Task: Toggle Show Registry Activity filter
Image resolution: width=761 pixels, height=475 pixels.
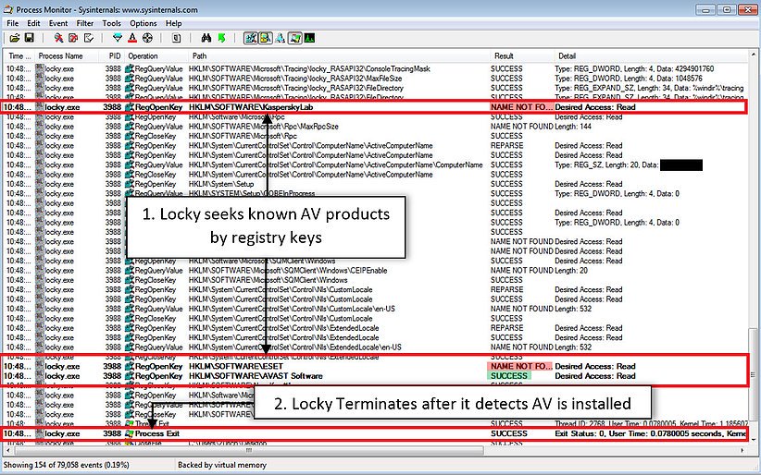Action: coord(251,38)
